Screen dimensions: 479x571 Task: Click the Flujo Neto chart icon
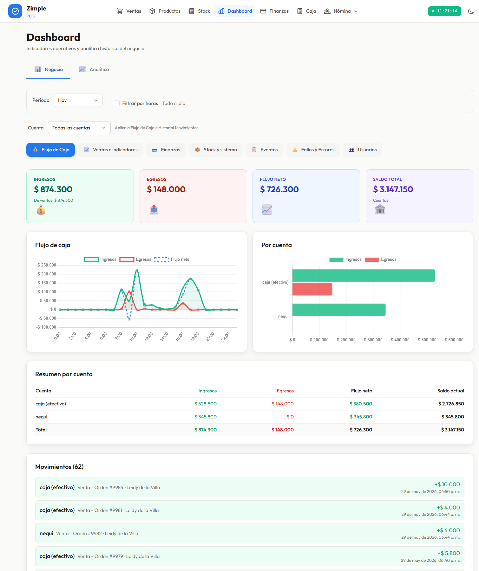pyautogui.click(x=267, y=209)
